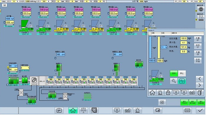This screenshot has height=115, width=206.
Task: Click the exit door icon in the Feeder 6 panel
Action: pyautogui.click(x=200, y=93)
